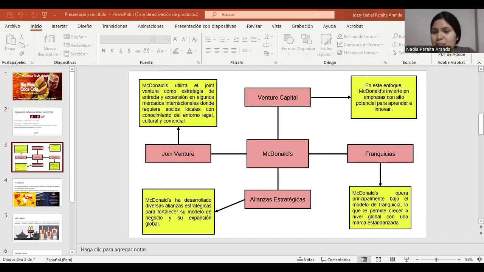Switch to the Diseño ribbon tab
Viewport: 484px width, 272px height.
85,26
